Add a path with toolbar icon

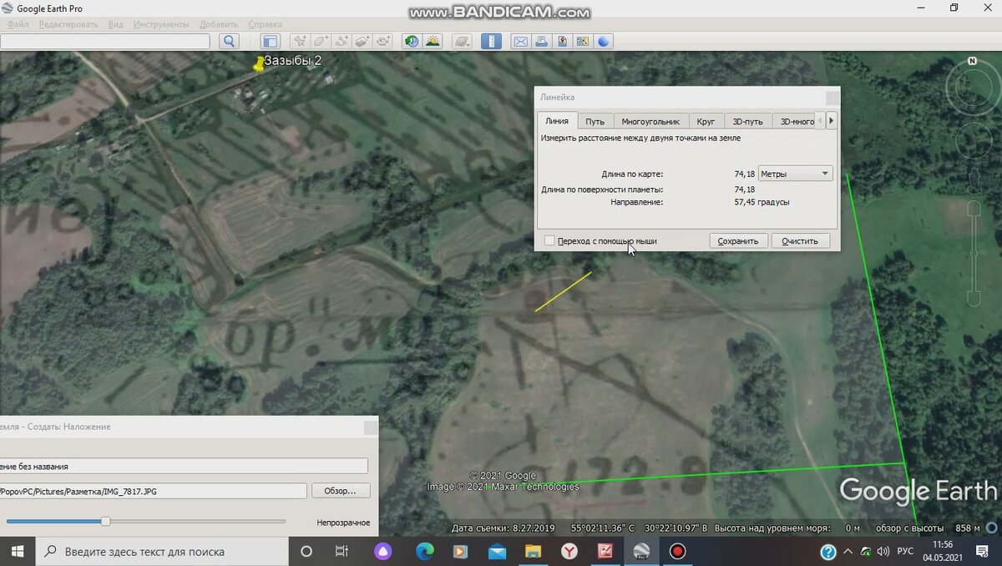342,41
